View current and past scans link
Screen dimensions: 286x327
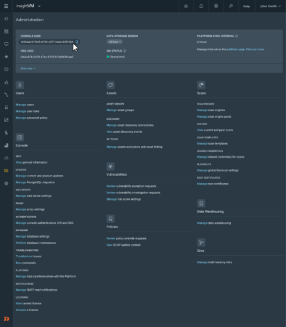pos(215,130)
